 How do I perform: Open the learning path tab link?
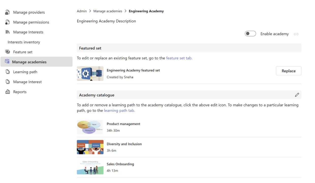pyautogui.click(x=119, y=110)
